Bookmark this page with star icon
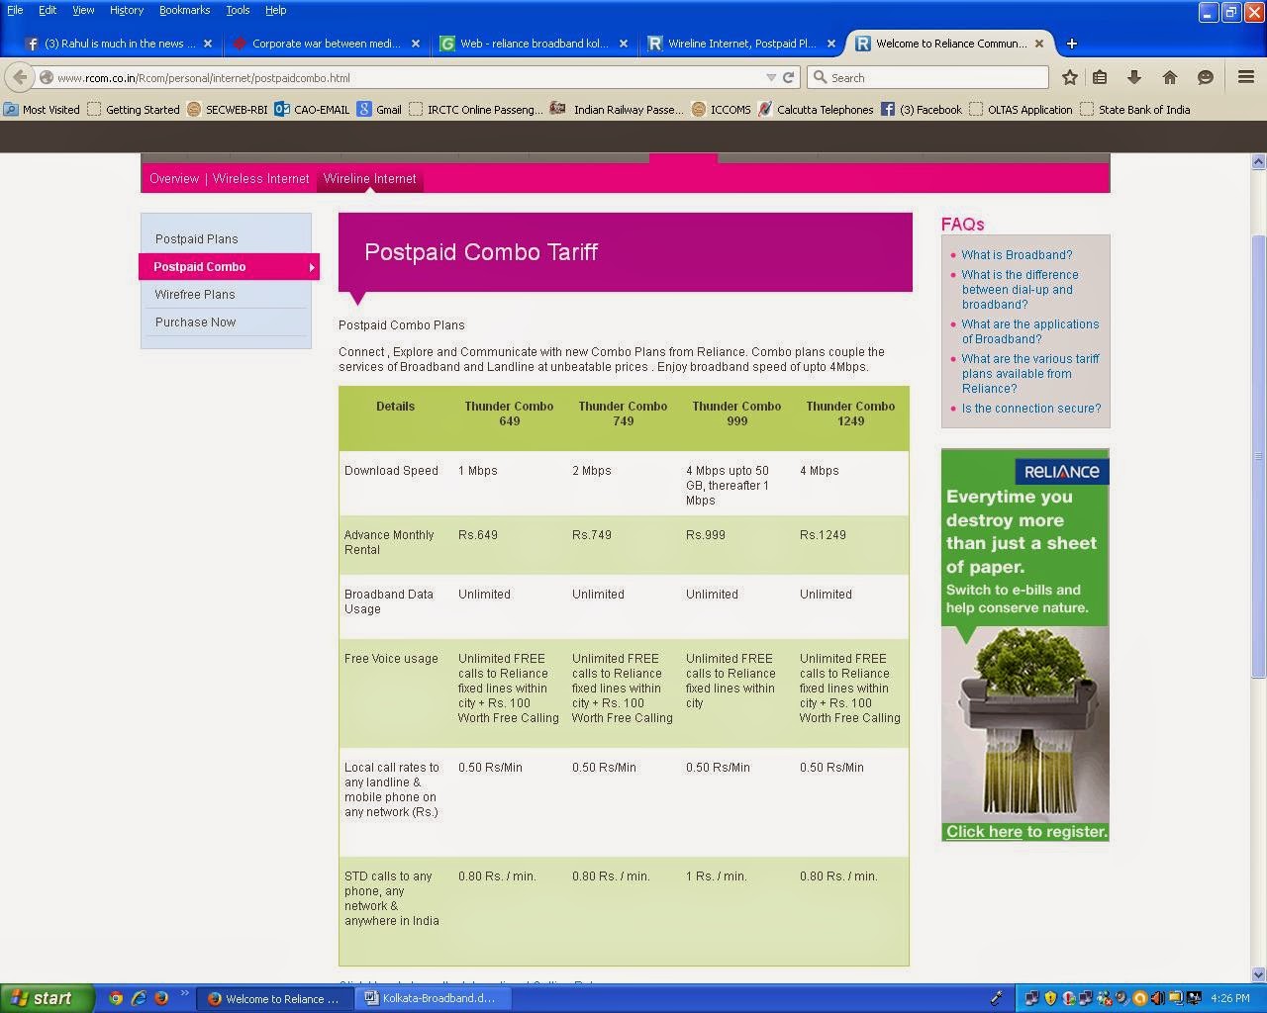The width and height of the screenshot is (1267, 1013). tap(1070, 77)
